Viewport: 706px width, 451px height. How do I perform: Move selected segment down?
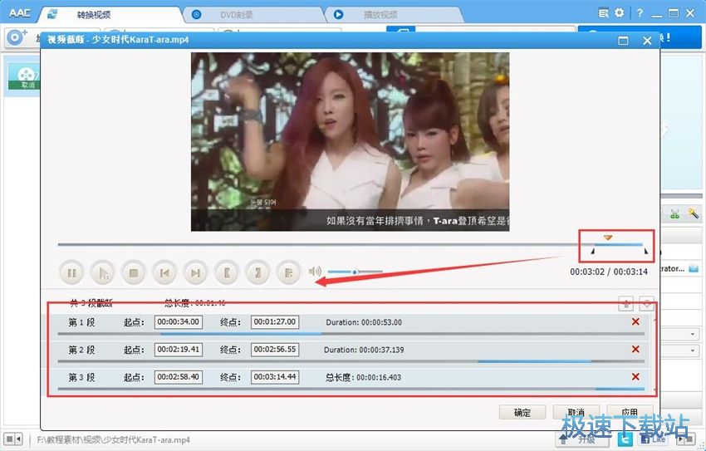point(646,304)
